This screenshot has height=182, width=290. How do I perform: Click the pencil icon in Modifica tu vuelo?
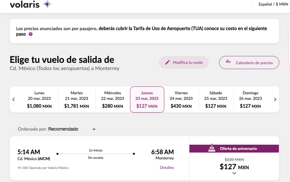pos(168,63)
